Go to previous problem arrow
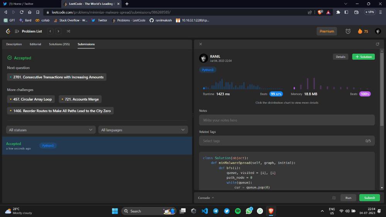This screenshot has width=386, height=217. 50,31
